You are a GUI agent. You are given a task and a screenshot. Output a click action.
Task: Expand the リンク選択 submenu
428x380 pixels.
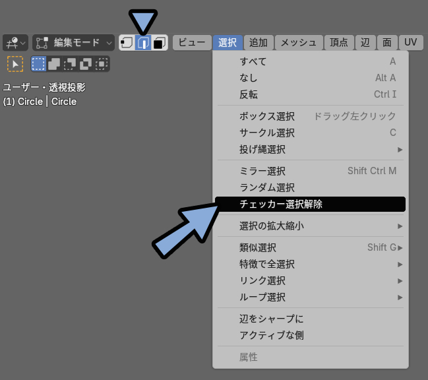pyautogui.click(x=311, y=280)
